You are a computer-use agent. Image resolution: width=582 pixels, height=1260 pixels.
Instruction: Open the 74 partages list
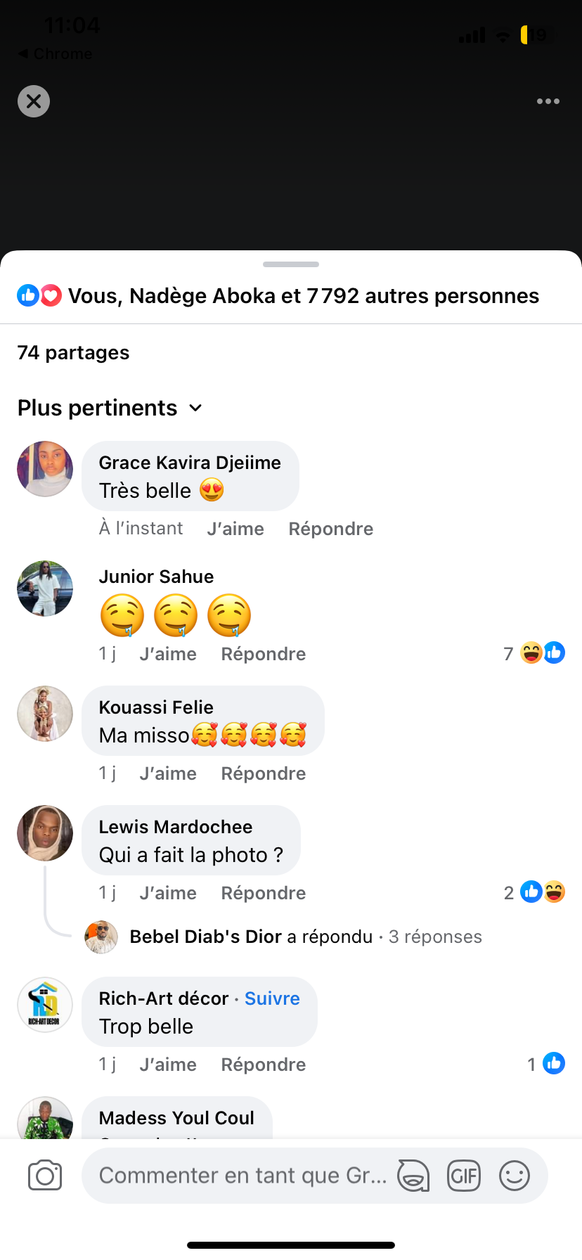73,352
